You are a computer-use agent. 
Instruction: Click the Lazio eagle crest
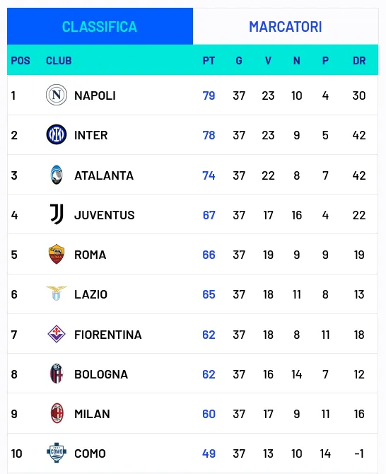[x=57, y=294]
